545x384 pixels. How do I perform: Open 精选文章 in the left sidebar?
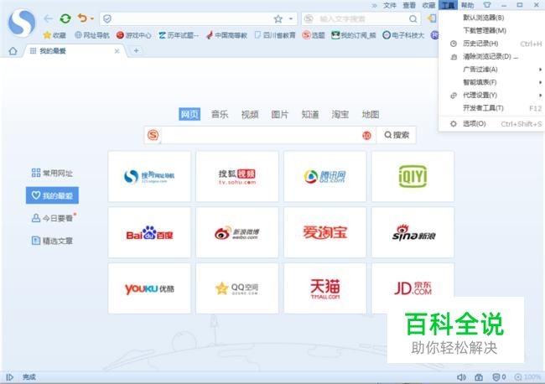[x=52, y=241]
